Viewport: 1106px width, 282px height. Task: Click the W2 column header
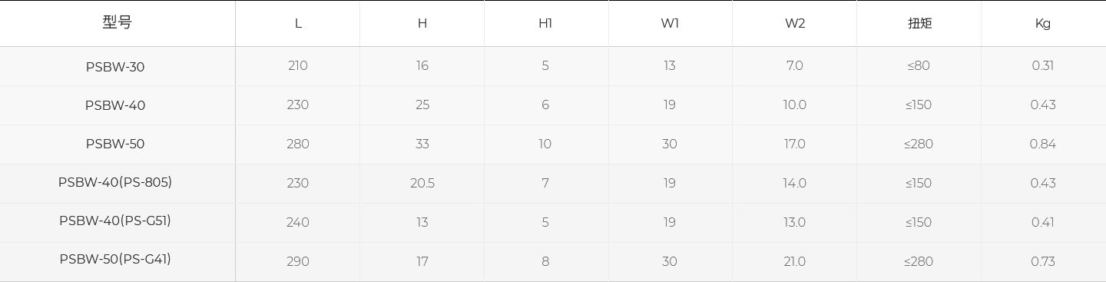tap(795, 23)
